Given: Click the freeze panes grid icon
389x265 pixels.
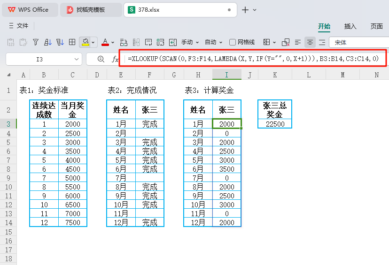Looking at the screenshot, I should click(x=266, y=42).
